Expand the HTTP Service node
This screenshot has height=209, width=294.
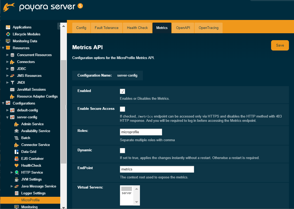[12, 172]
